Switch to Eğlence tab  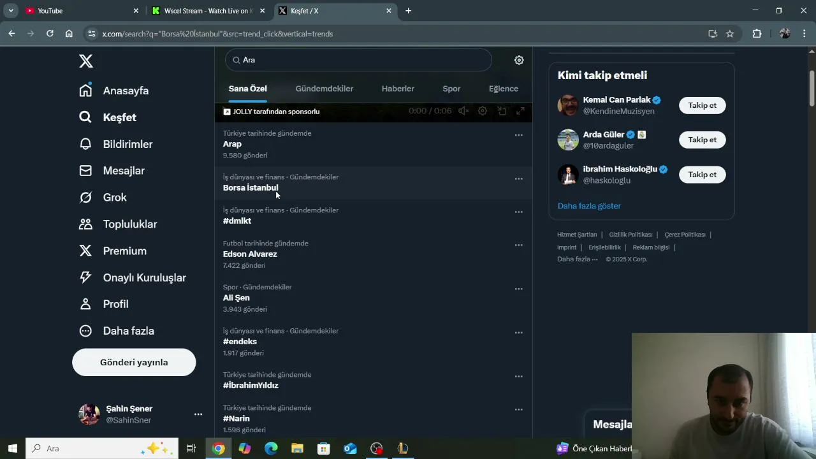click(504, 89)
